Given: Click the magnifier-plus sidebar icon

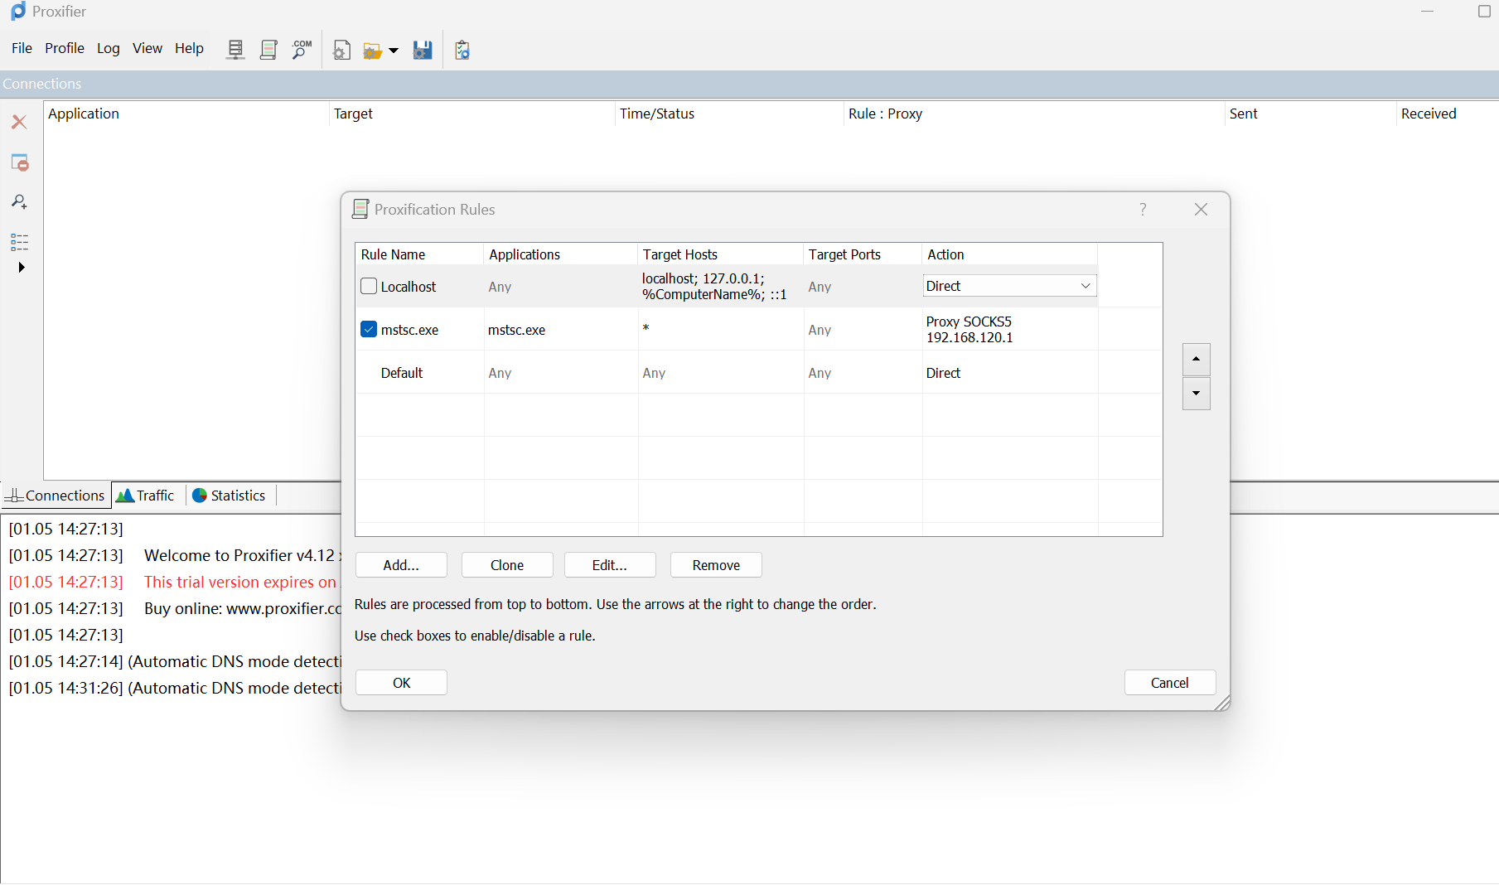Looking at the screenshot, I should point(19,201).
